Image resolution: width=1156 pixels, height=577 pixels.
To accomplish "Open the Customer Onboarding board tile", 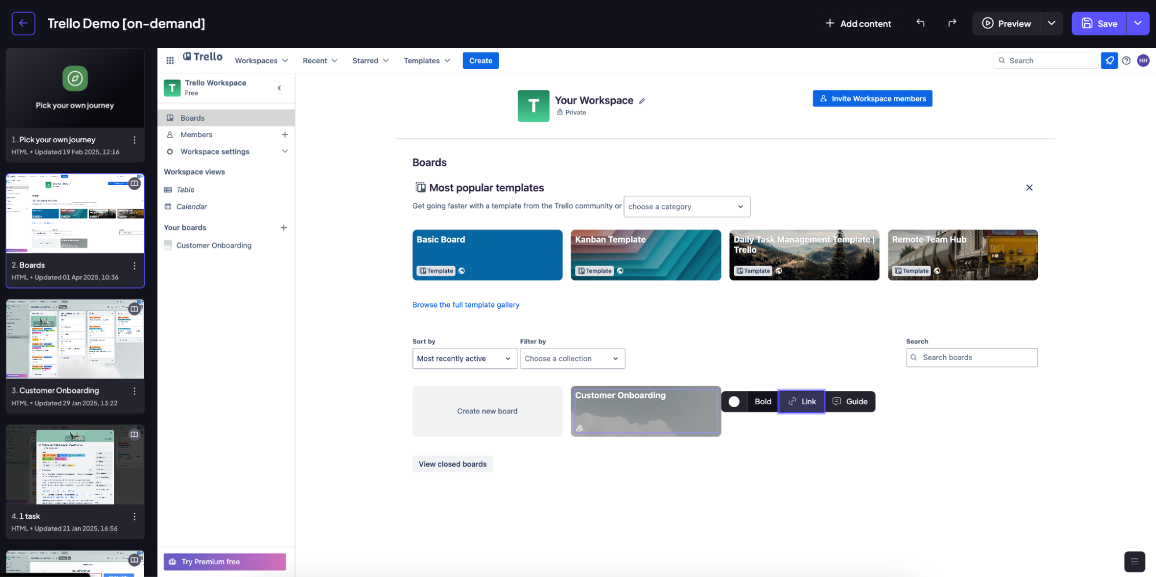I will click(645, 411).
